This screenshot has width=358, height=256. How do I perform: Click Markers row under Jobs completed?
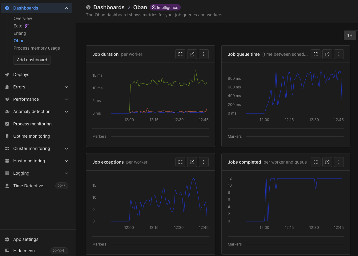point(286,244)
